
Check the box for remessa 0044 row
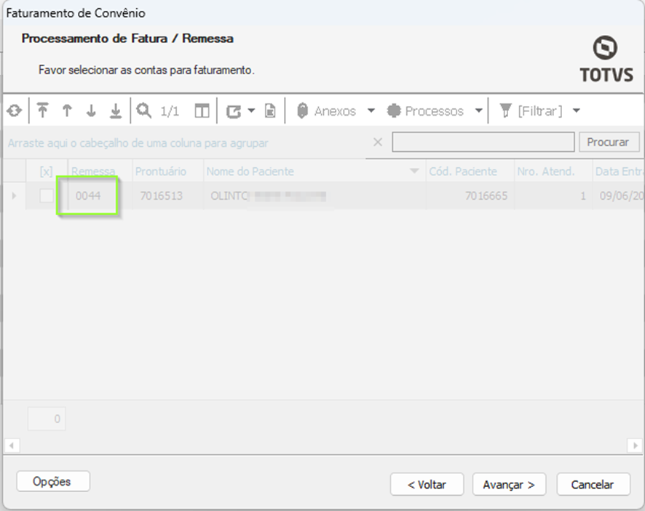pos(47,196)
